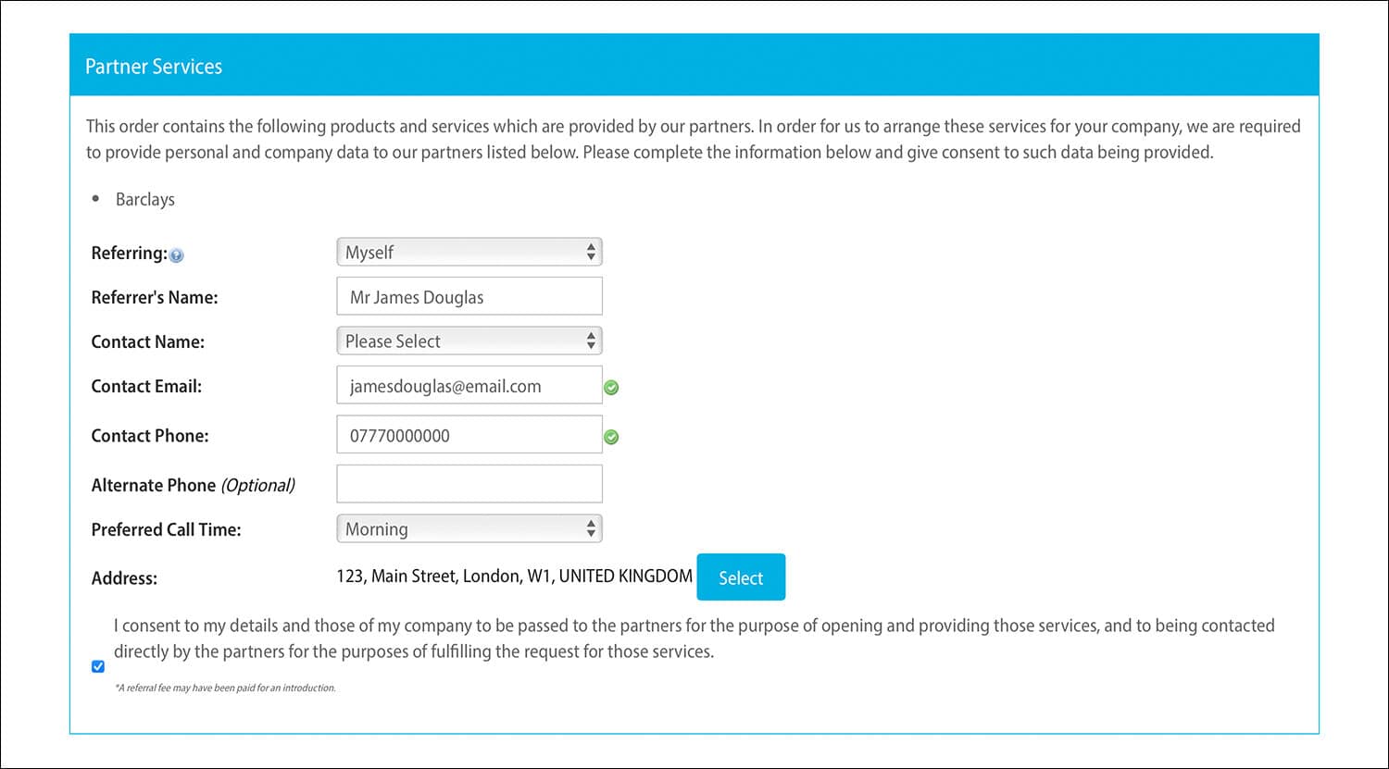Open the Referring dropdown showing Myself
This screenshot has width=1389, height=769.
pyautogui.click(x=469, y=253)
